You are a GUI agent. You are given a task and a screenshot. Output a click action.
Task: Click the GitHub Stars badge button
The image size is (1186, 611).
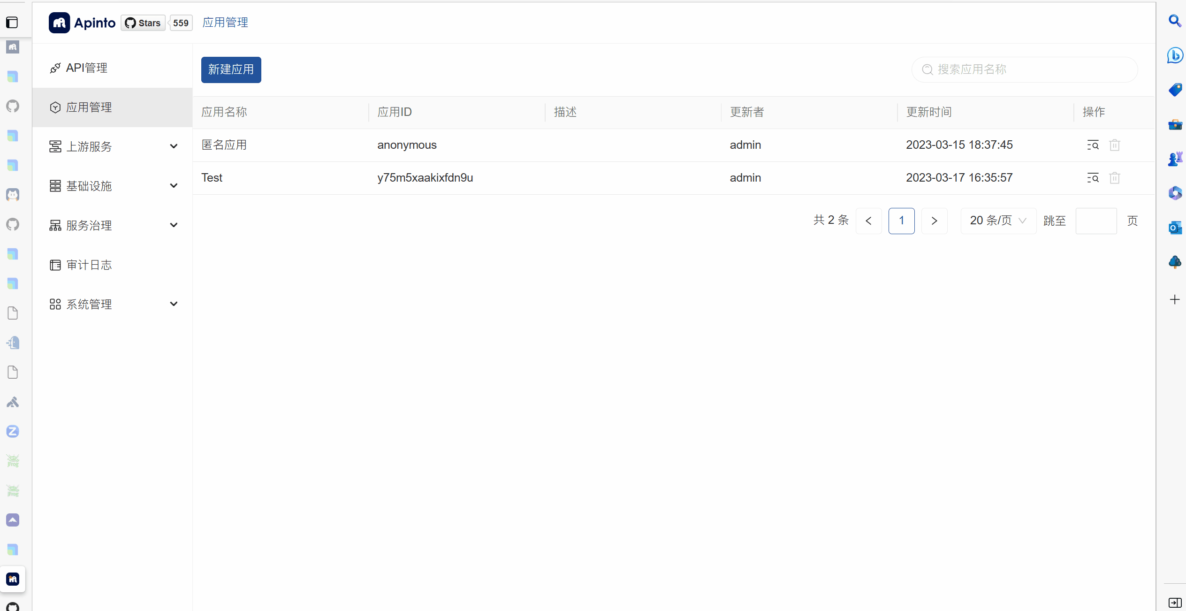point(143,23)
